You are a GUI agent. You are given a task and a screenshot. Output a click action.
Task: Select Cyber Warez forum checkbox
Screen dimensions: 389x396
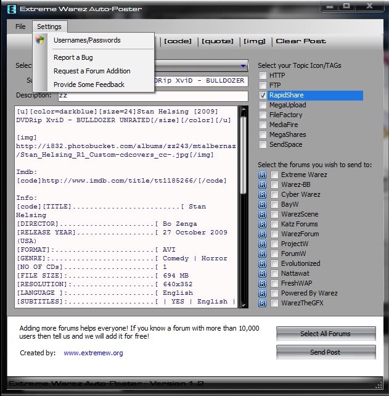click(x=275, y=194)
